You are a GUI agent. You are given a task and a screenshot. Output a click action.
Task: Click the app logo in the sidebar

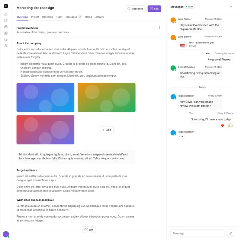6,6
